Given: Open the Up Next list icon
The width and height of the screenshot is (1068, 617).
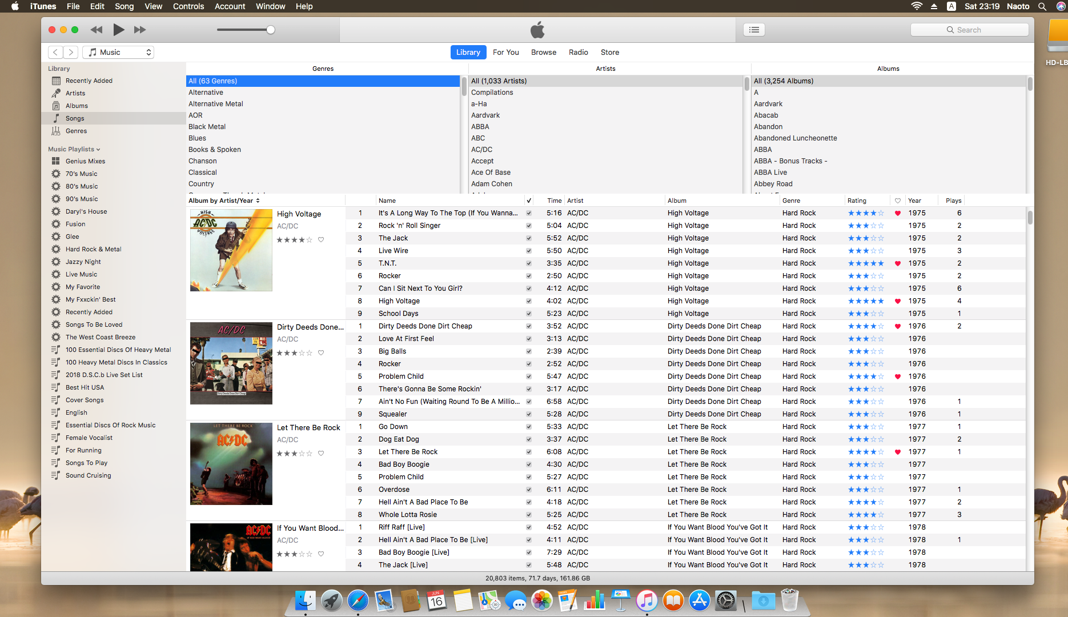Looking at the screenshot, I should tap(754, 30).
